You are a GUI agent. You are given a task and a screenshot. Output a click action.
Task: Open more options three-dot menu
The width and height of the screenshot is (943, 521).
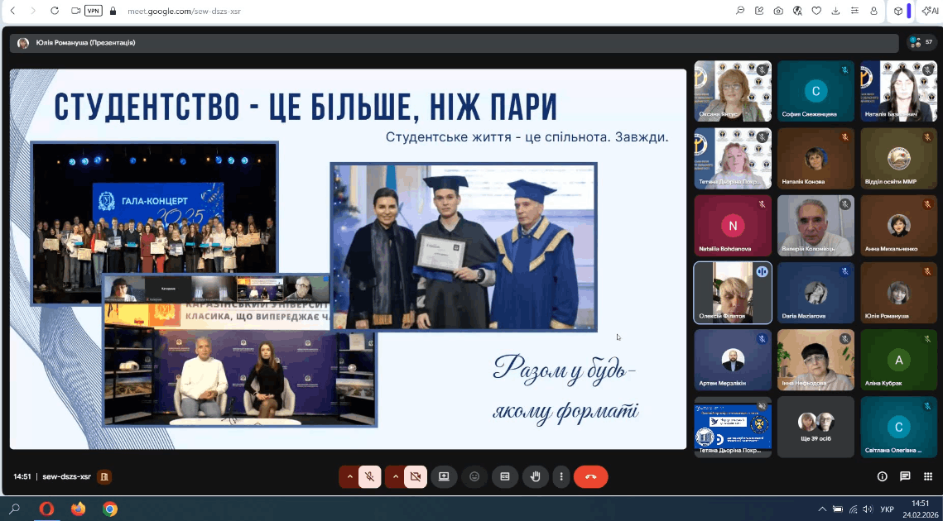click(561, 476)
